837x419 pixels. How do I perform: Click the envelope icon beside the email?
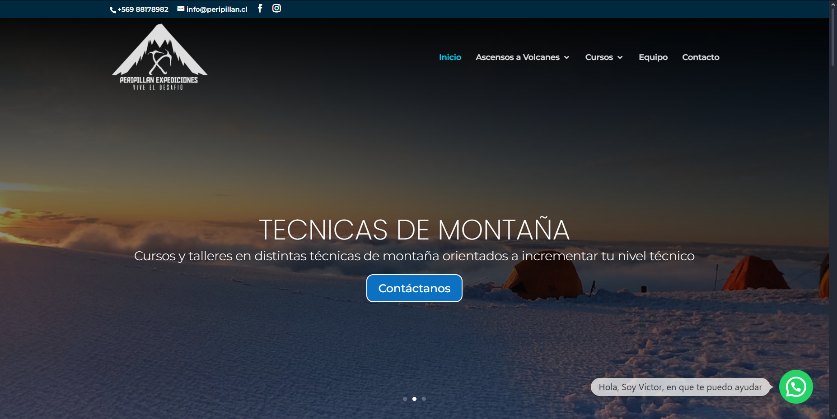click(181, 9)
